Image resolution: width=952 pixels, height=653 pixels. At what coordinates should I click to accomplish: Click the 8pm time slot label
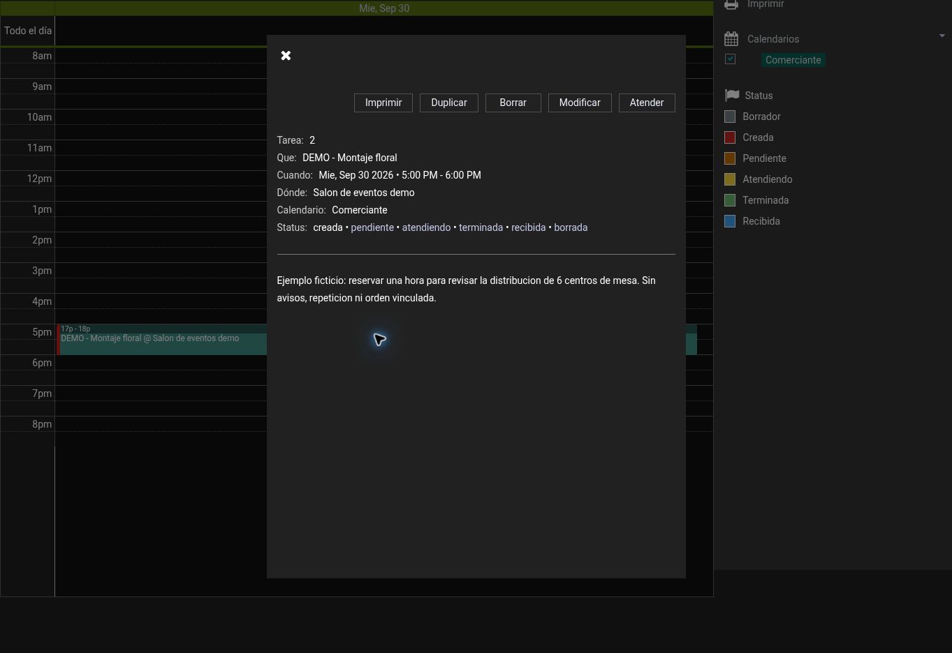point(42,424)
